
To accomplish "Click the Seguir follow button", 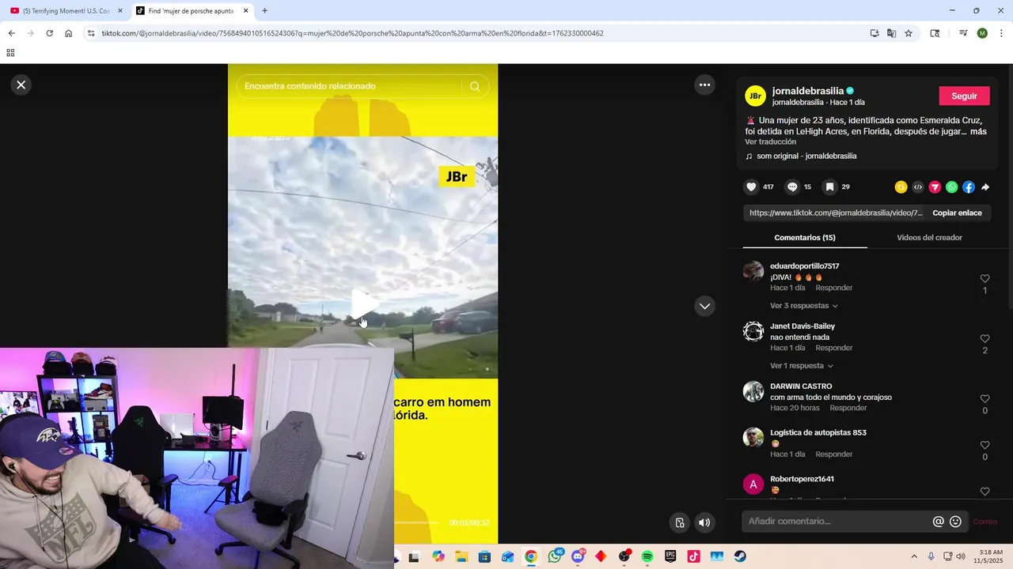I will 964,96.
